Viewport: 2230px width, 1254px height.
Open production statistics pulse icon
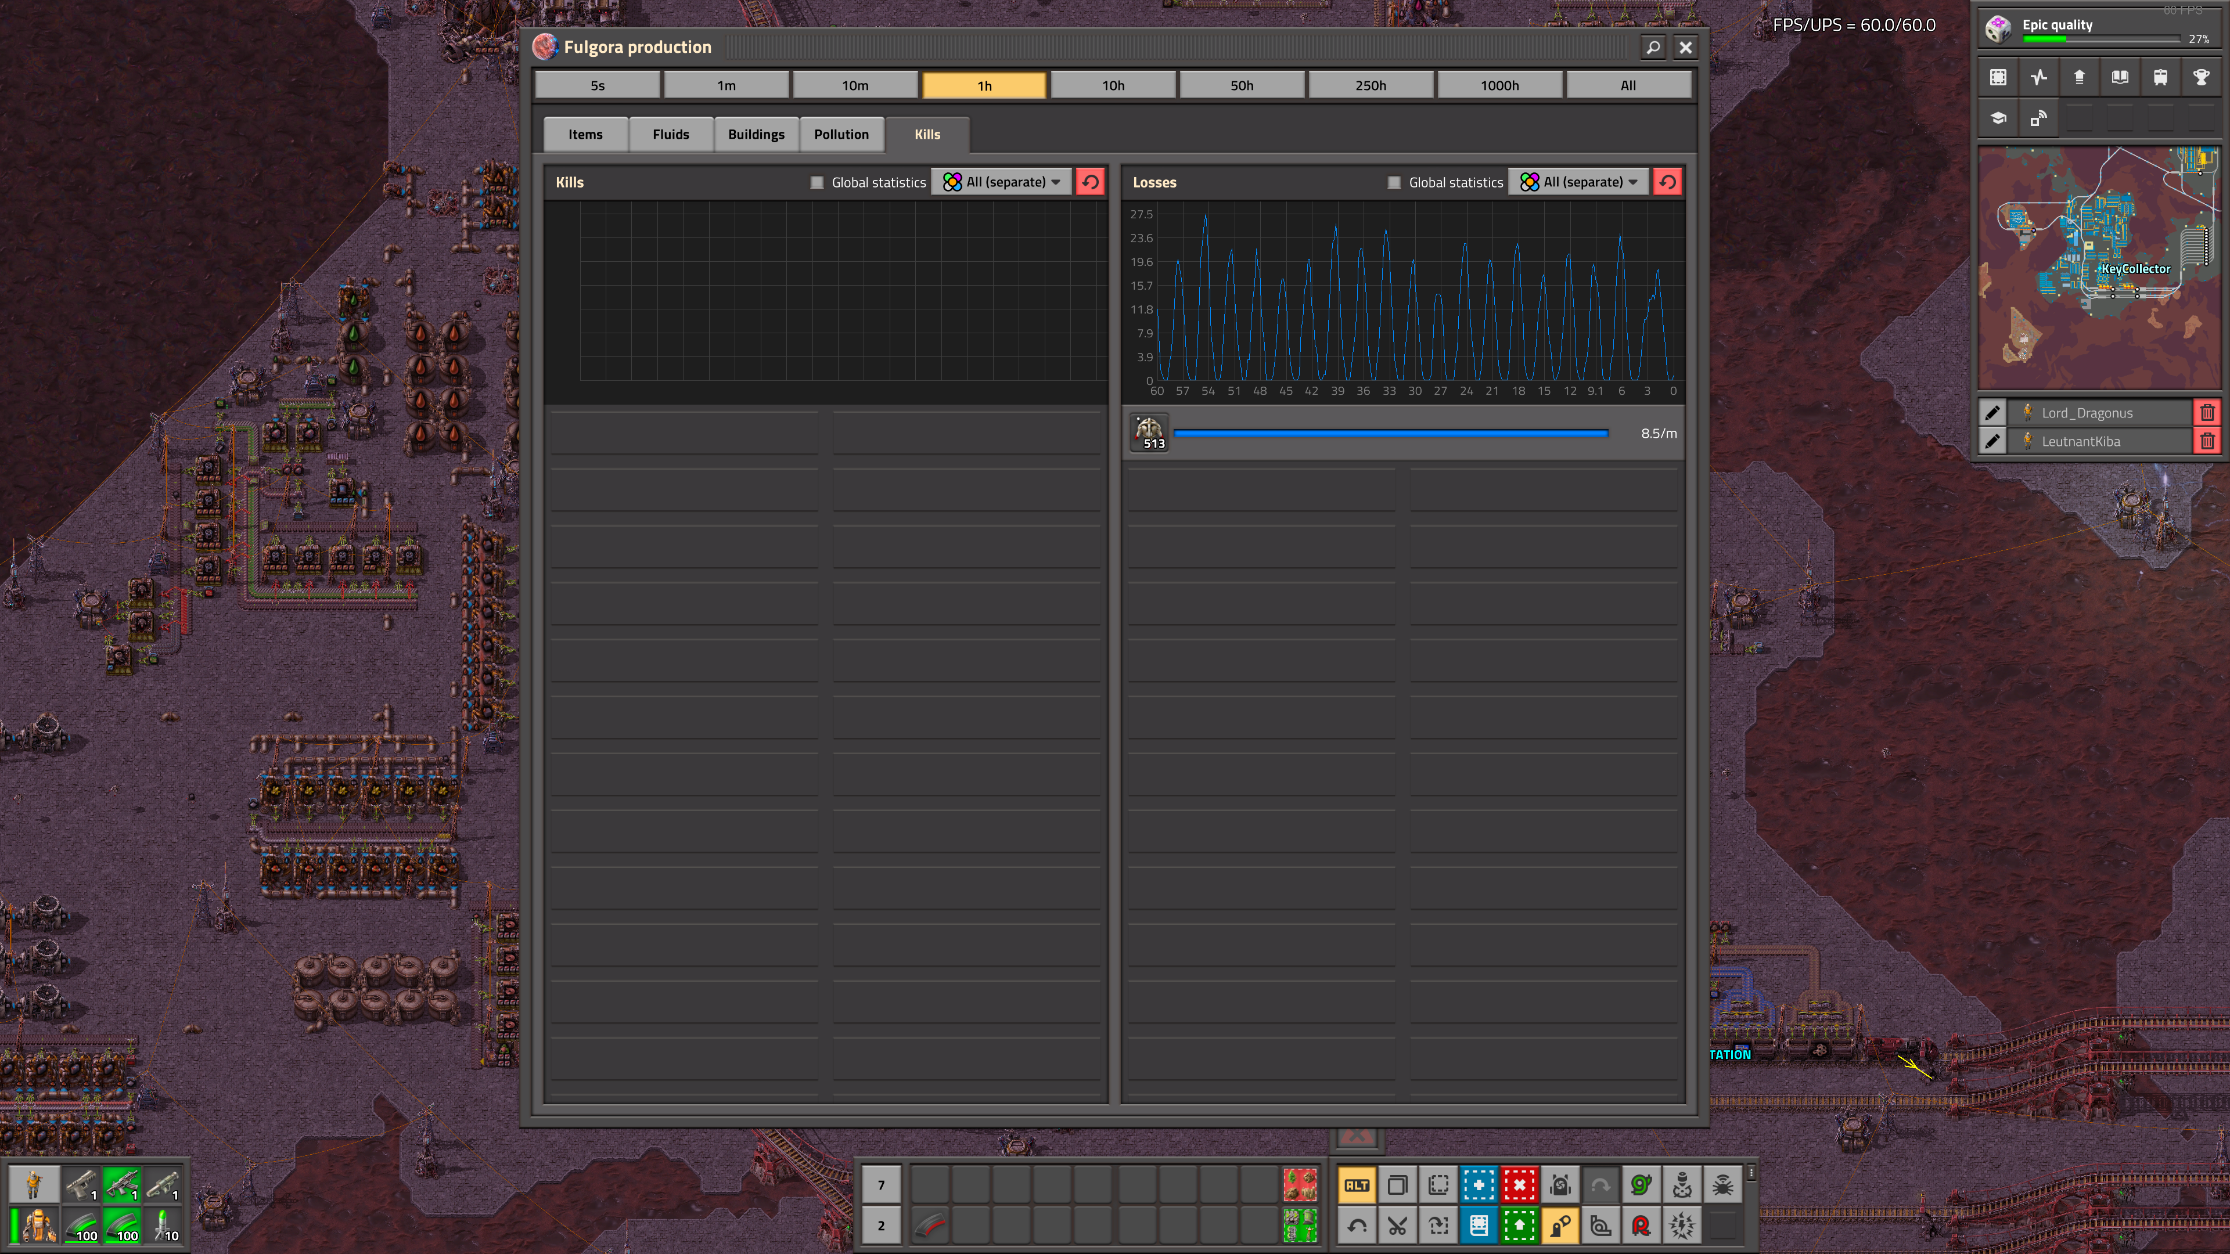click(x=2039, y=77)
